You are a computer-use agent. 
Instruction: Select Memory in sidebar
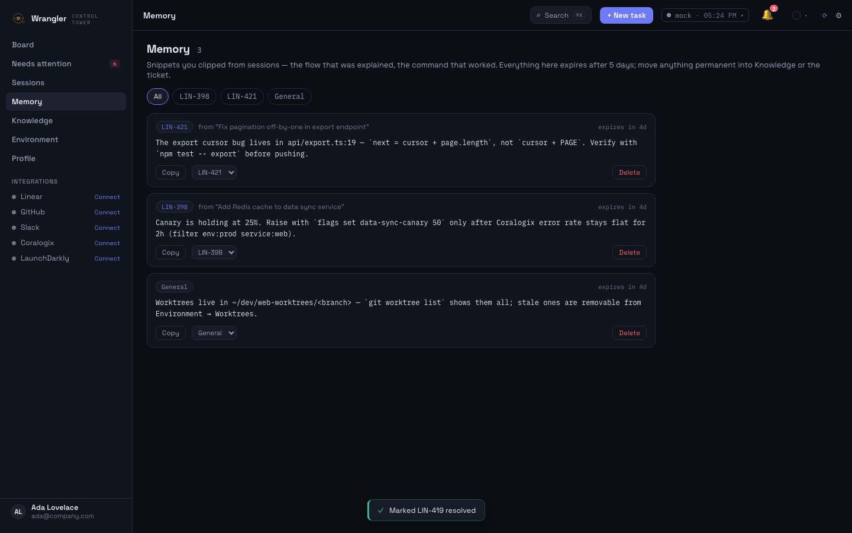66,102
